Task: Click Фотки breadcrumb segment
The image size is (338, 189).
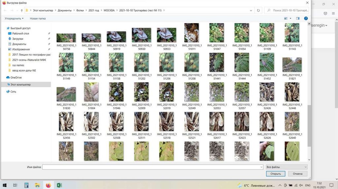Action: coord(80,10)
